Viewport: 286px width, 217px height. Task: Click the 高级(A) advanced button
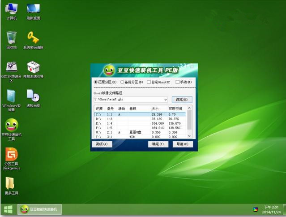click(x=102, y=144)
